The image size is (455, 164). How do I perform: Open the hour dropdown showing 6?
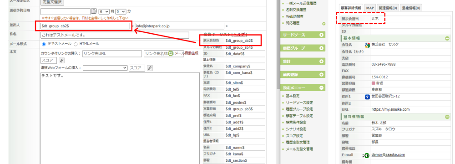click(x=104, y=11)
